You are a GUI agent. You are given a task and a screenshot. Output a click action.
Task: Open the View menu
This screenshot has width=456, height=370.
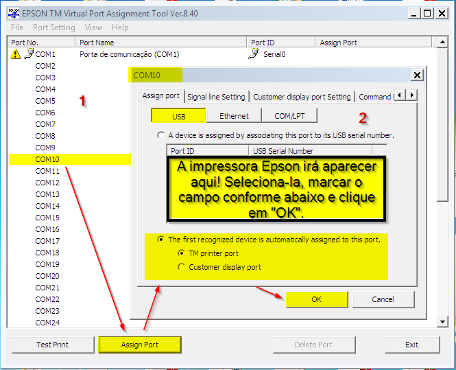pos(93,27)
